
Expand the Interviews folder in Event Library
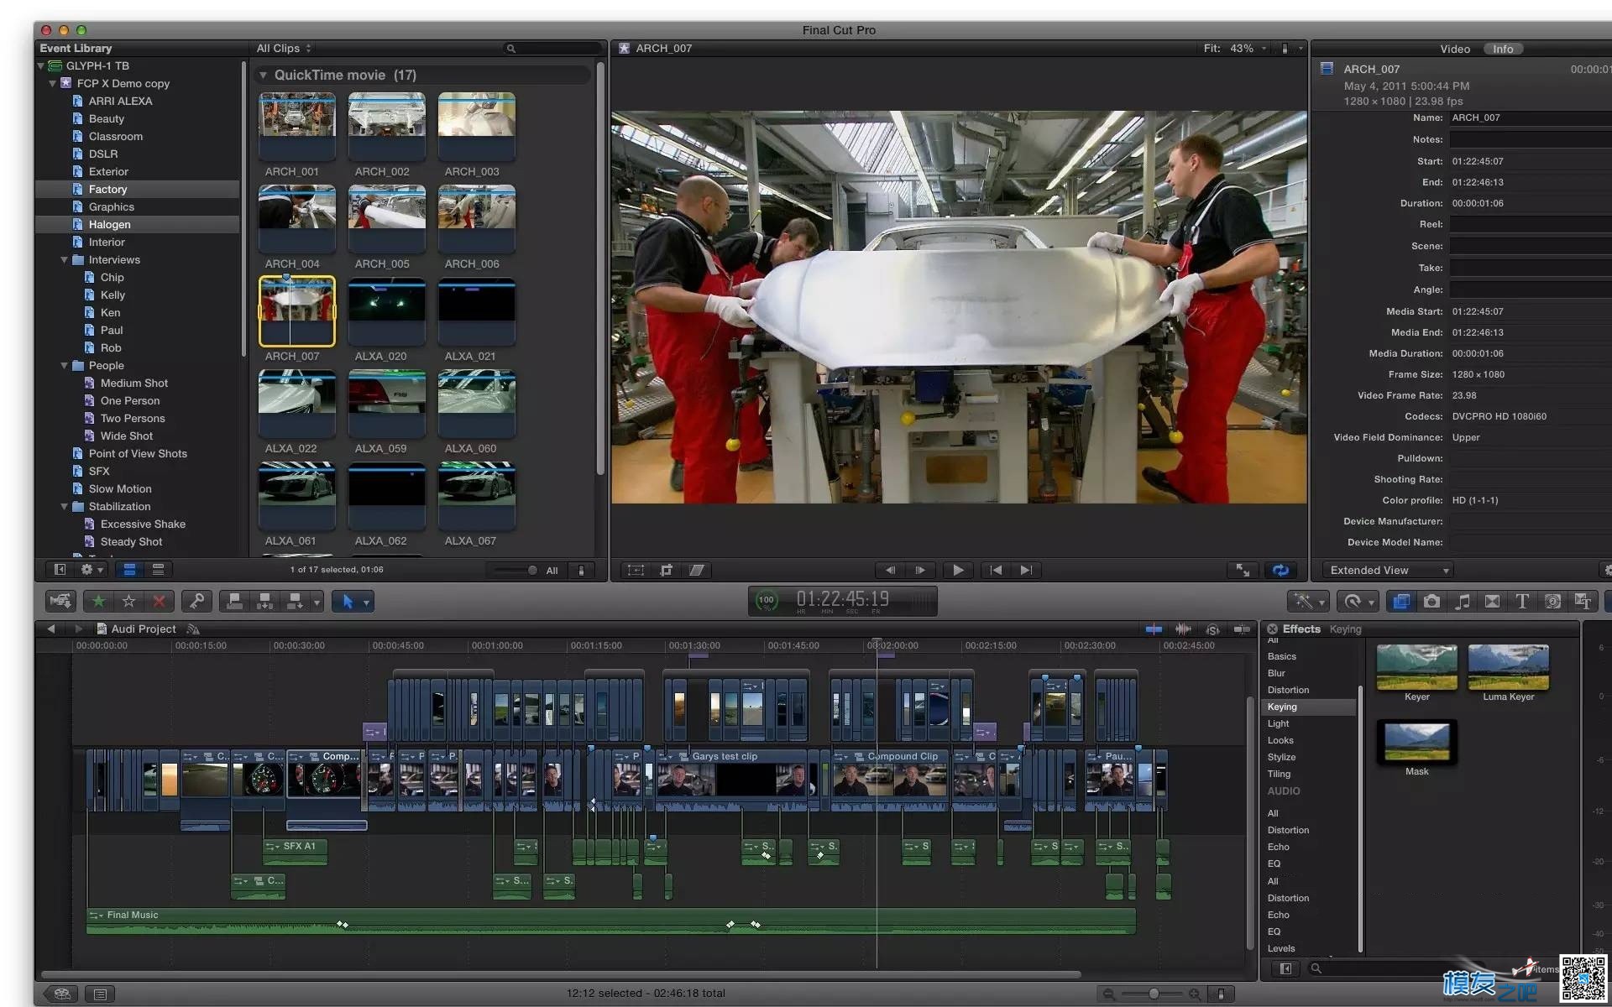[x=65, y=260]
